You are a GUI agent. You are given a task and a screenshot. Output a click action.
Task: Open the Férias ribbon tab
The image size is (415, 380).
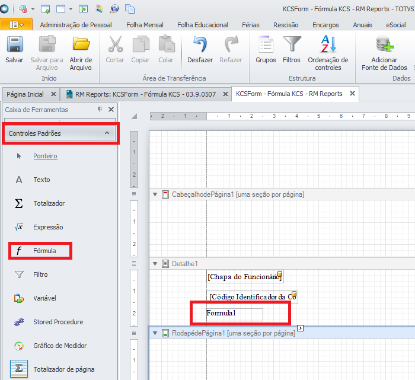click(250, 25)
